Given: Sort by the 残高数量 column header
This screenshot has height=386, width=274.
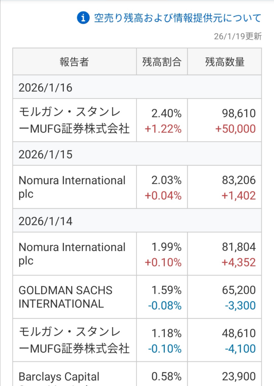Looking at the screenshot, I should tap(224, 61).
